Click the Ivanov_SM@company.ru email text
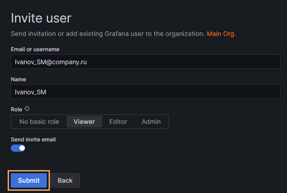The image size is (287, 193). click(50, 62)
